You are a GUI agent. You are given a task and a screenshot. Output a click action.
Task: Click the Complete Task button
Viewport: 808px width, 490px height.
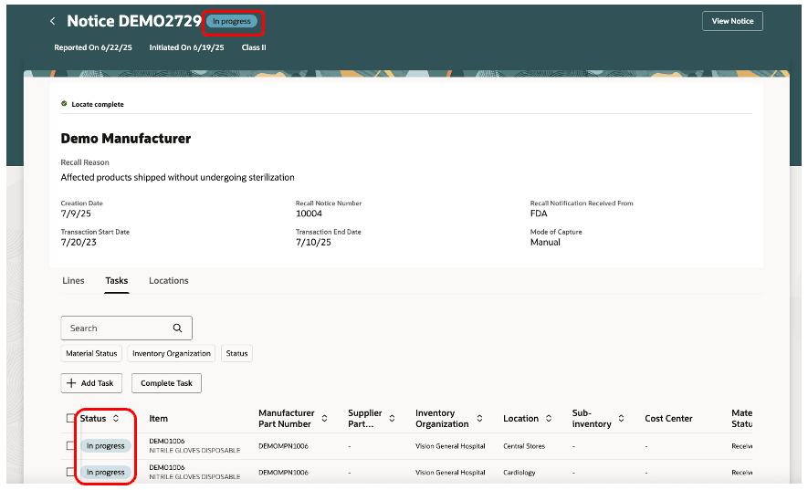point(166,383)
